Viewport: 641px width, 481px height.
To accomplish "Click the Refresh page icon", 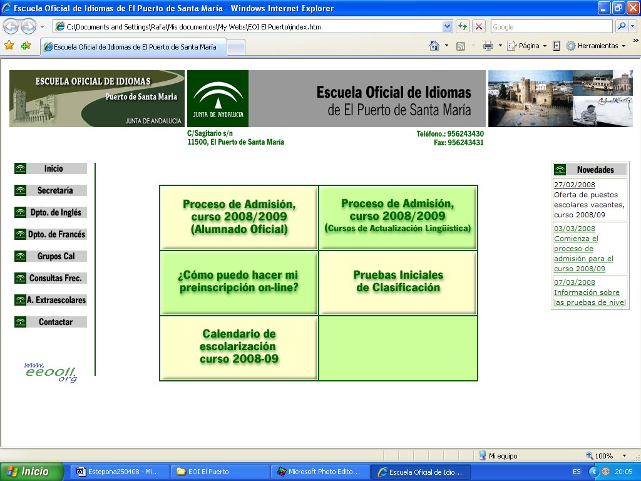I will (x=463, y=27).
